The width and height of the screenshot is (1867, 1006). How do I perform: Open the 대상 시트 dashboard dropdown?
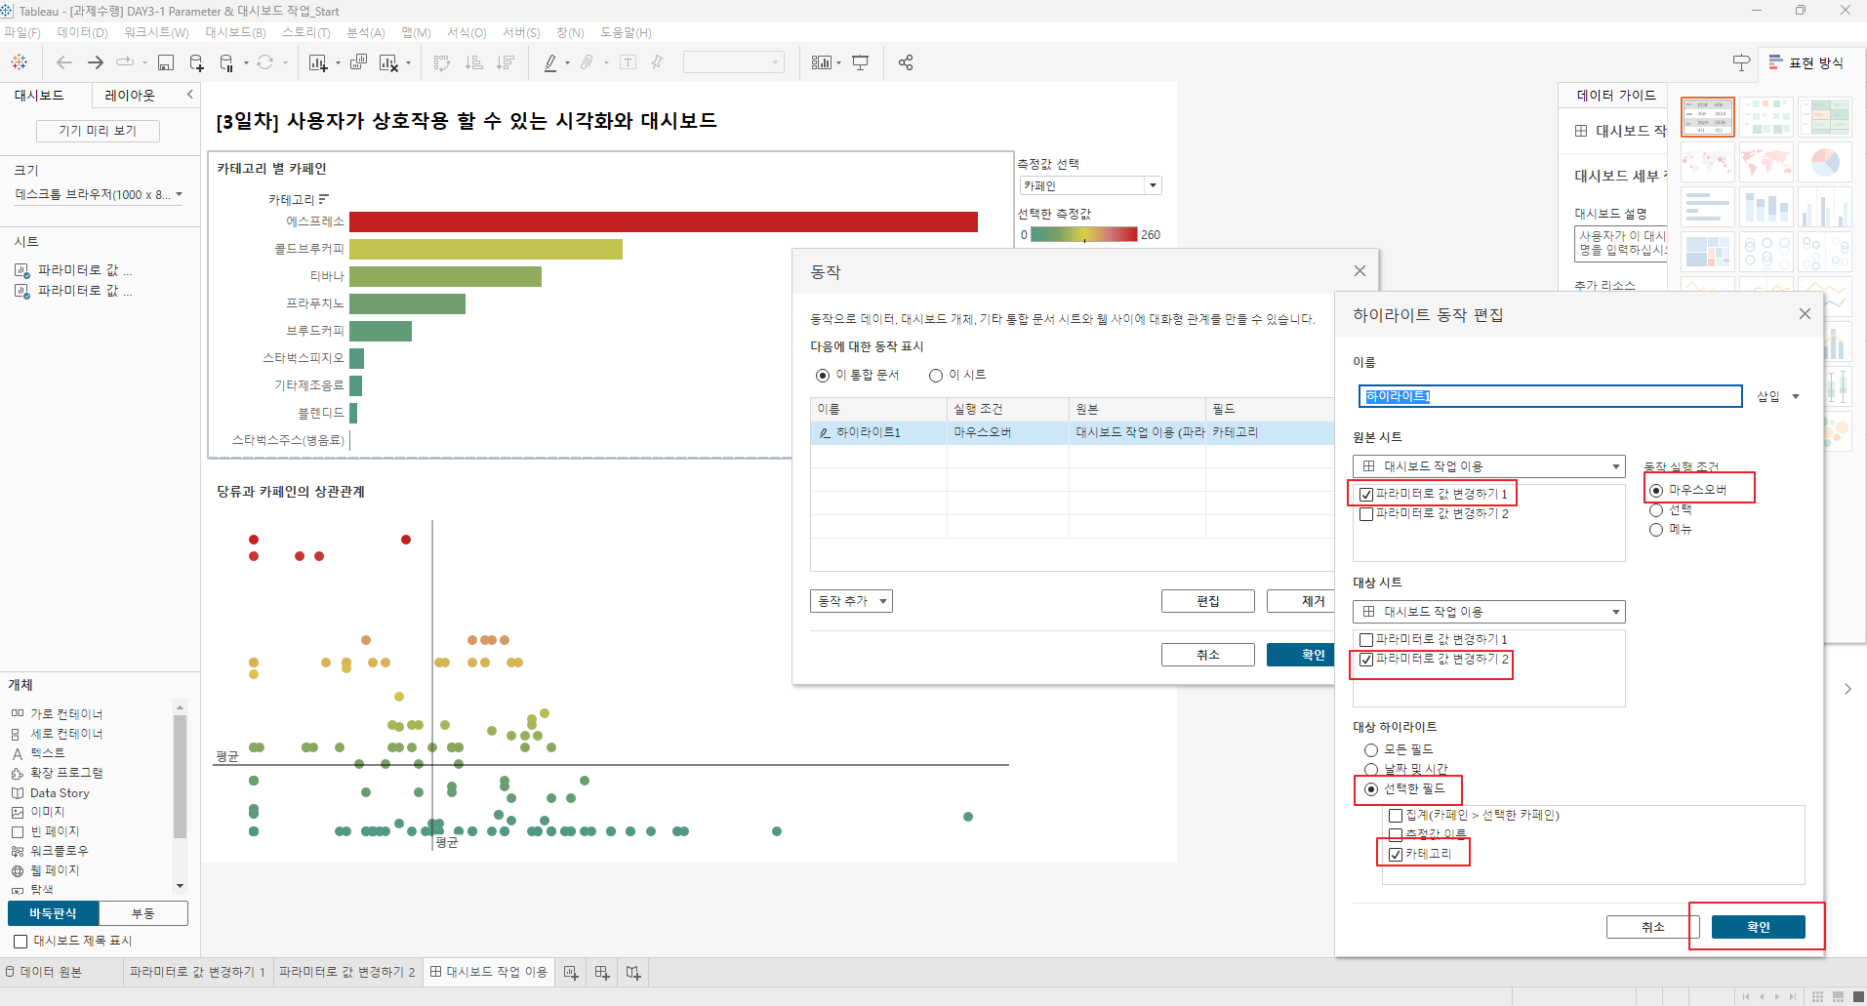pos(1488,612)
